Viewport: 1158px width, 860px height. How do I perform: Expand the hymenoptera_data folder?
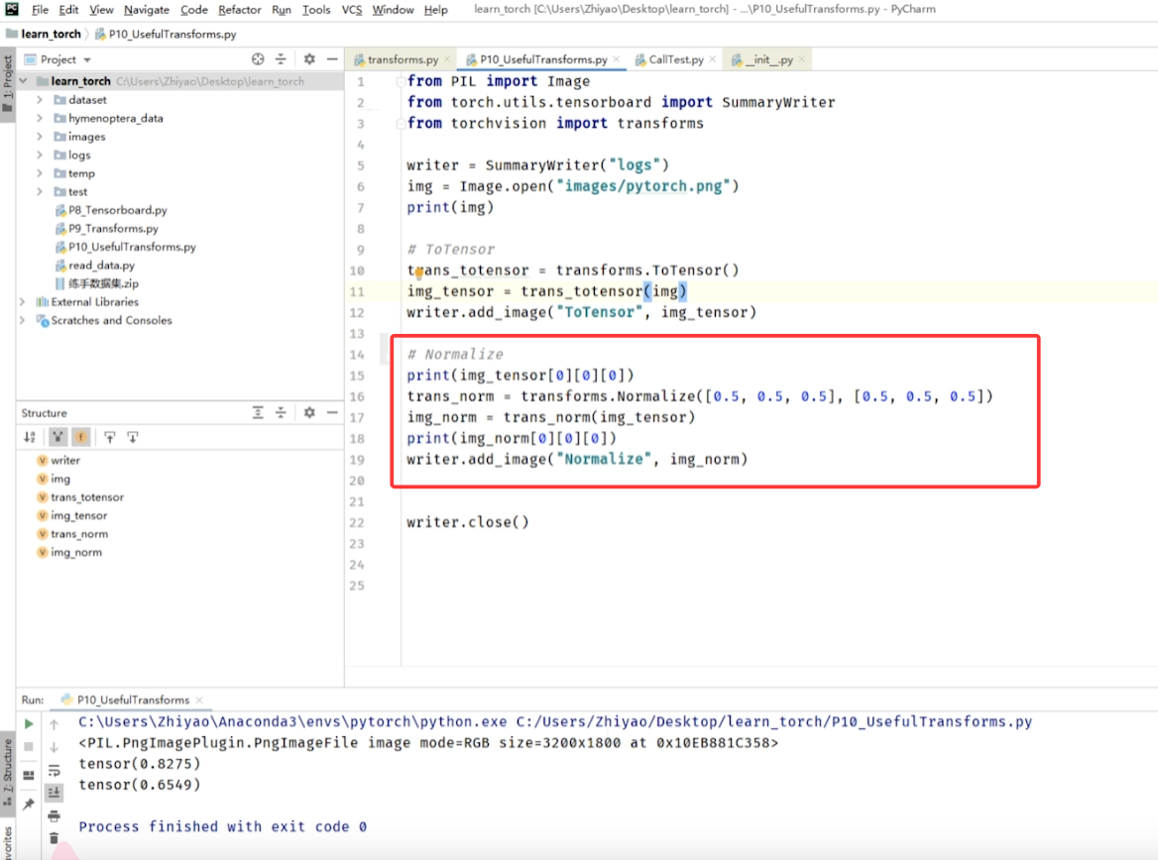pyautogui.click(x=40, y=118)
